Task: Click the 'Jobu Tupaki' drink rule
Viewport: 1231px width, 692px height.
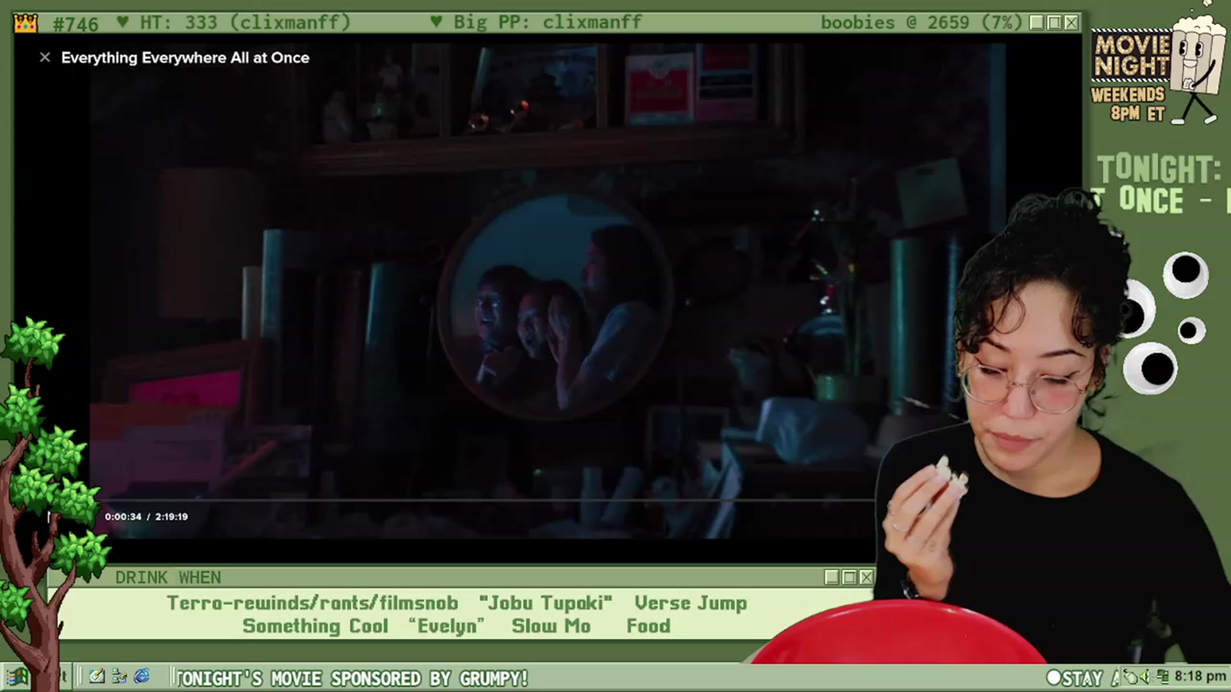Action: pyautogui.click(x=546, y=603)
